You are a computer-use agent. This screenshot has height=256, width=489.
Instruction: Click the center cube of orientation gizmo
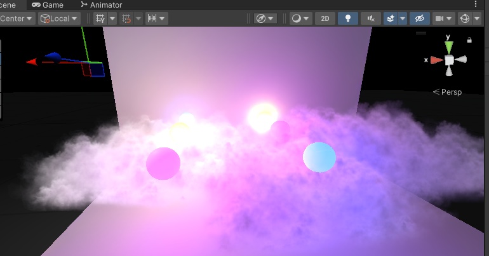coord(449,60)
